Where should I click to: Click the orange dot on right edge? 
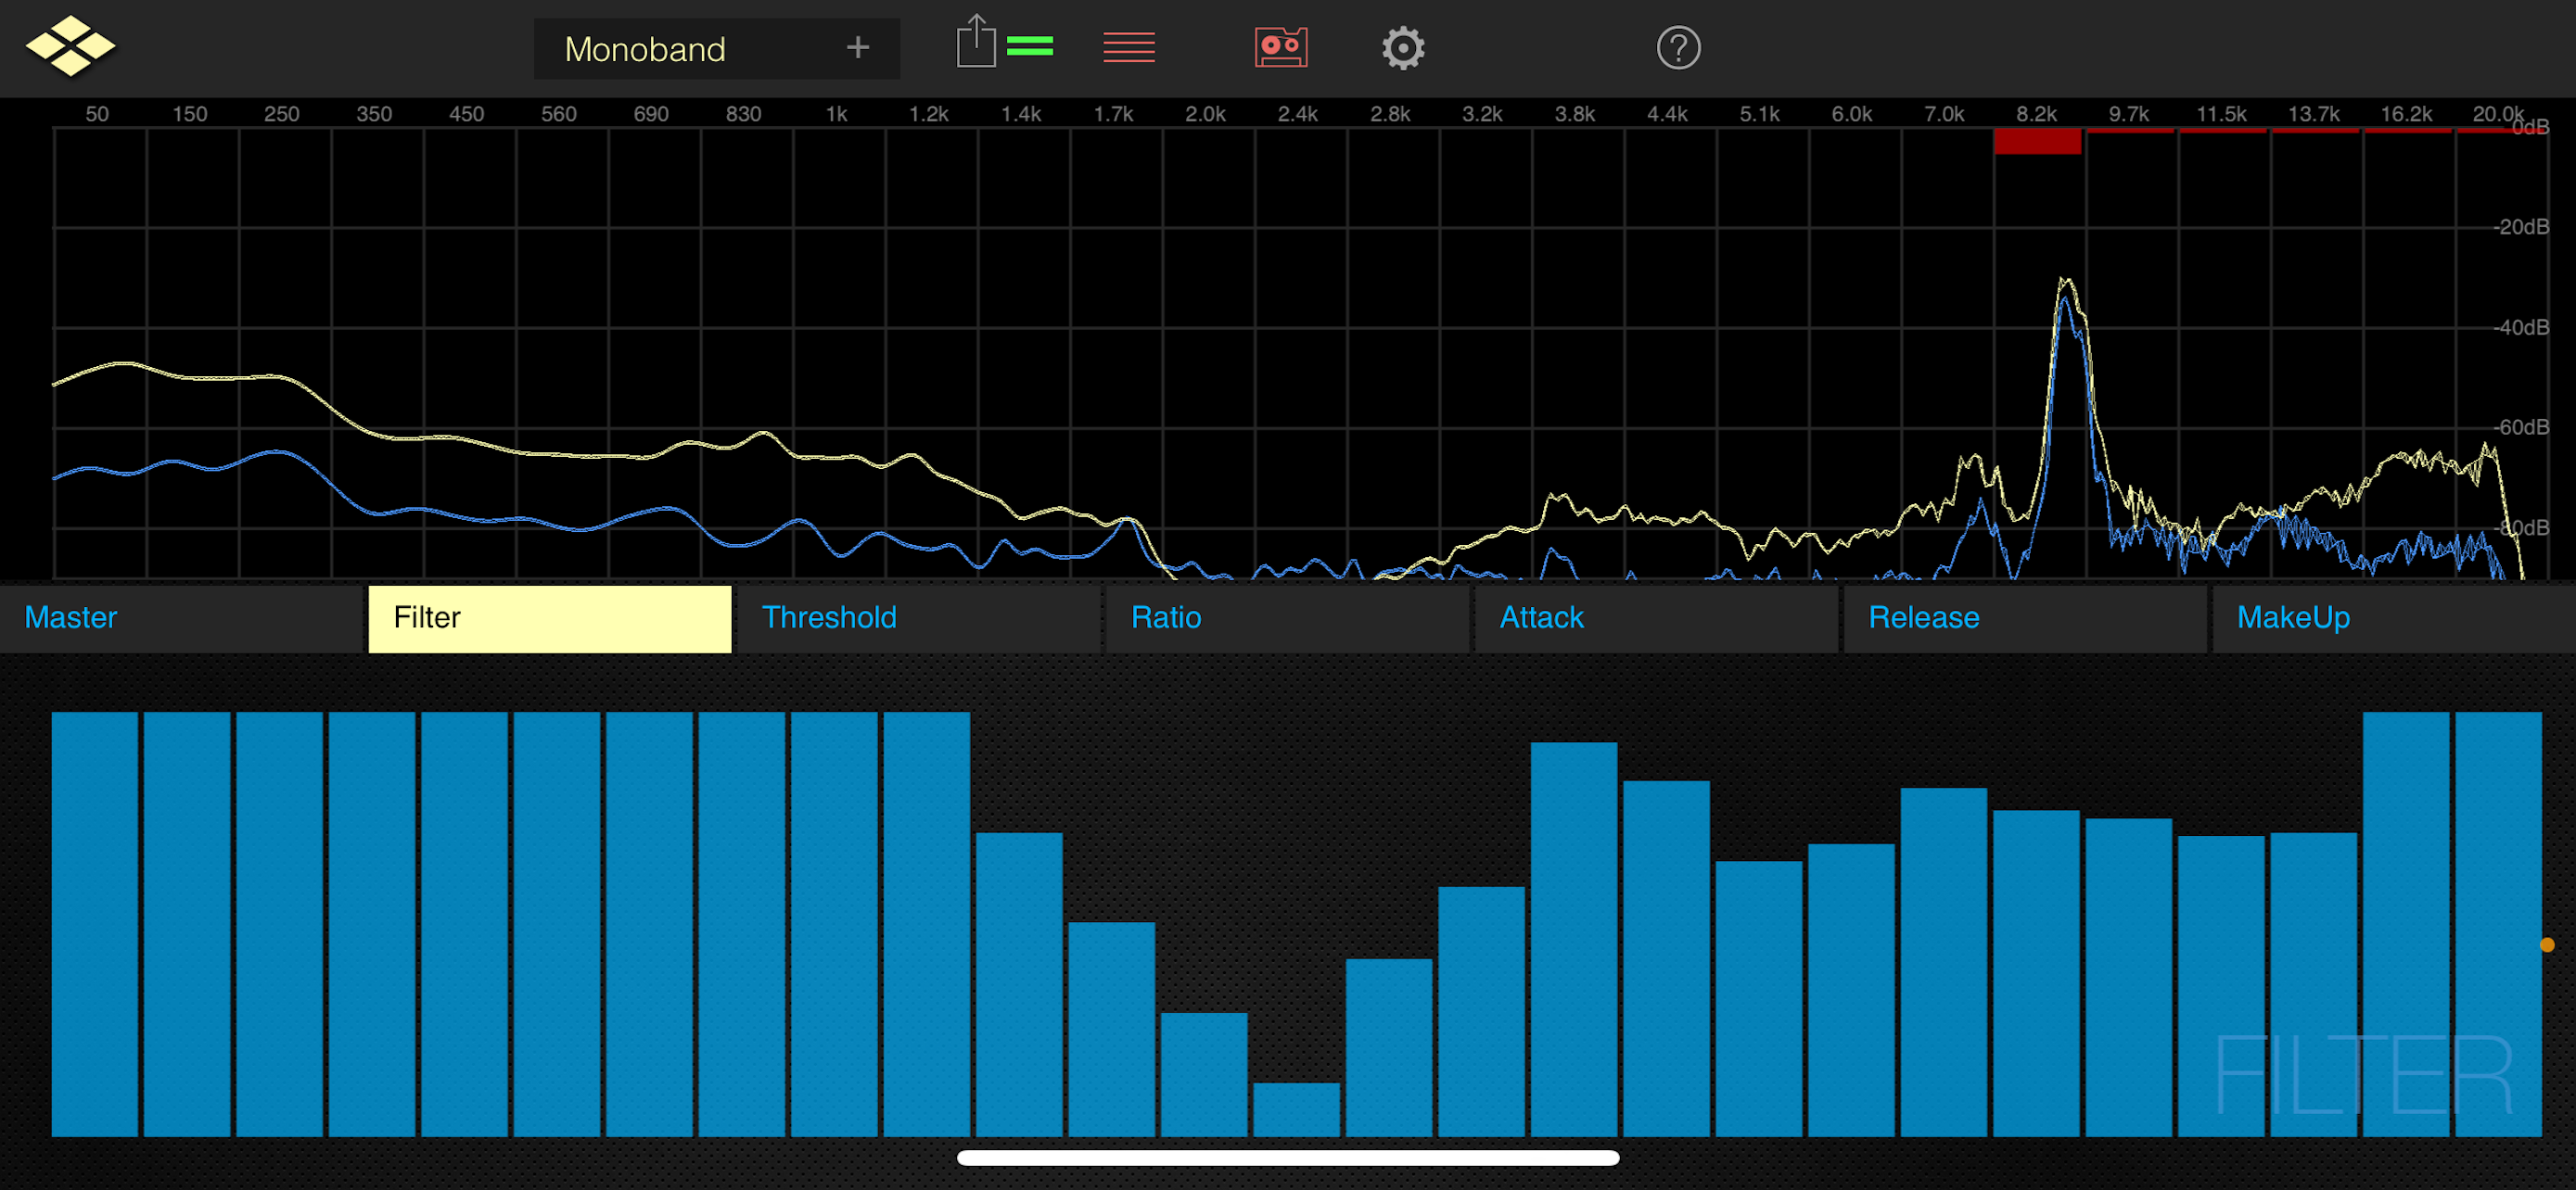(x=2546, y=944)
